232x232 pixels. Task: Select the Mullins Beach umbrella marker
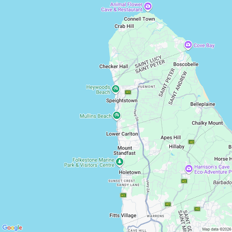117,116
